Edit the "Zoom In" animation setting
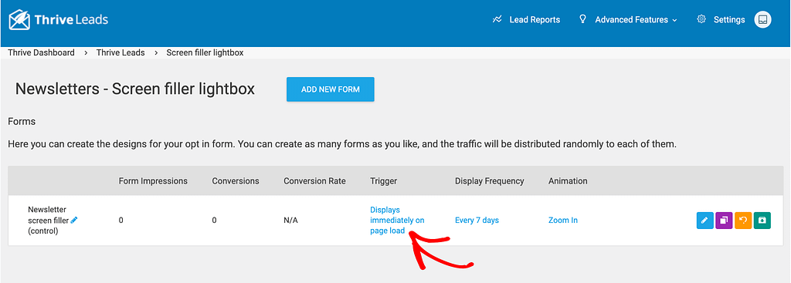Image resolution: width=791 pixels, height=283 pixels. coord(563,220)
